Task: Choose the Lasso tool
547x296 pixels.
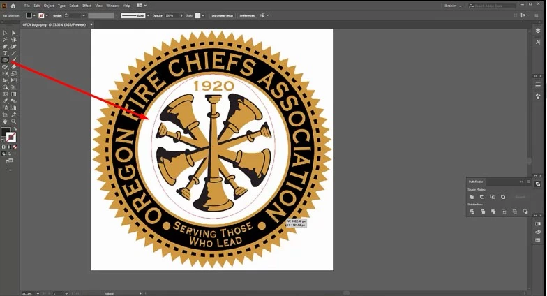Action: pyautogui.click(x=14, y=39)
